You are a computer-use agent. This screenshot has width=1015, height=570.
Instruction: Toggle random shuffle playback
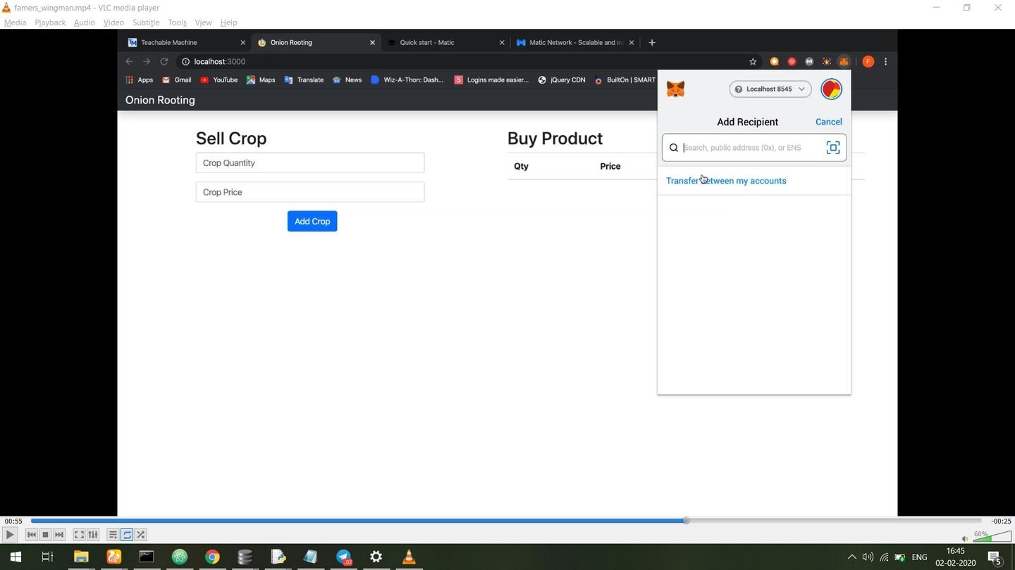[141, 535]
